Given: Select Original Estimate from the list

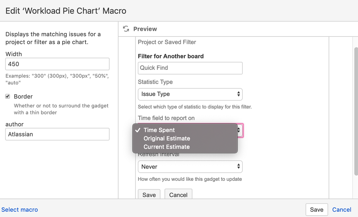Looking at the screenshot, I should [167, 139].
